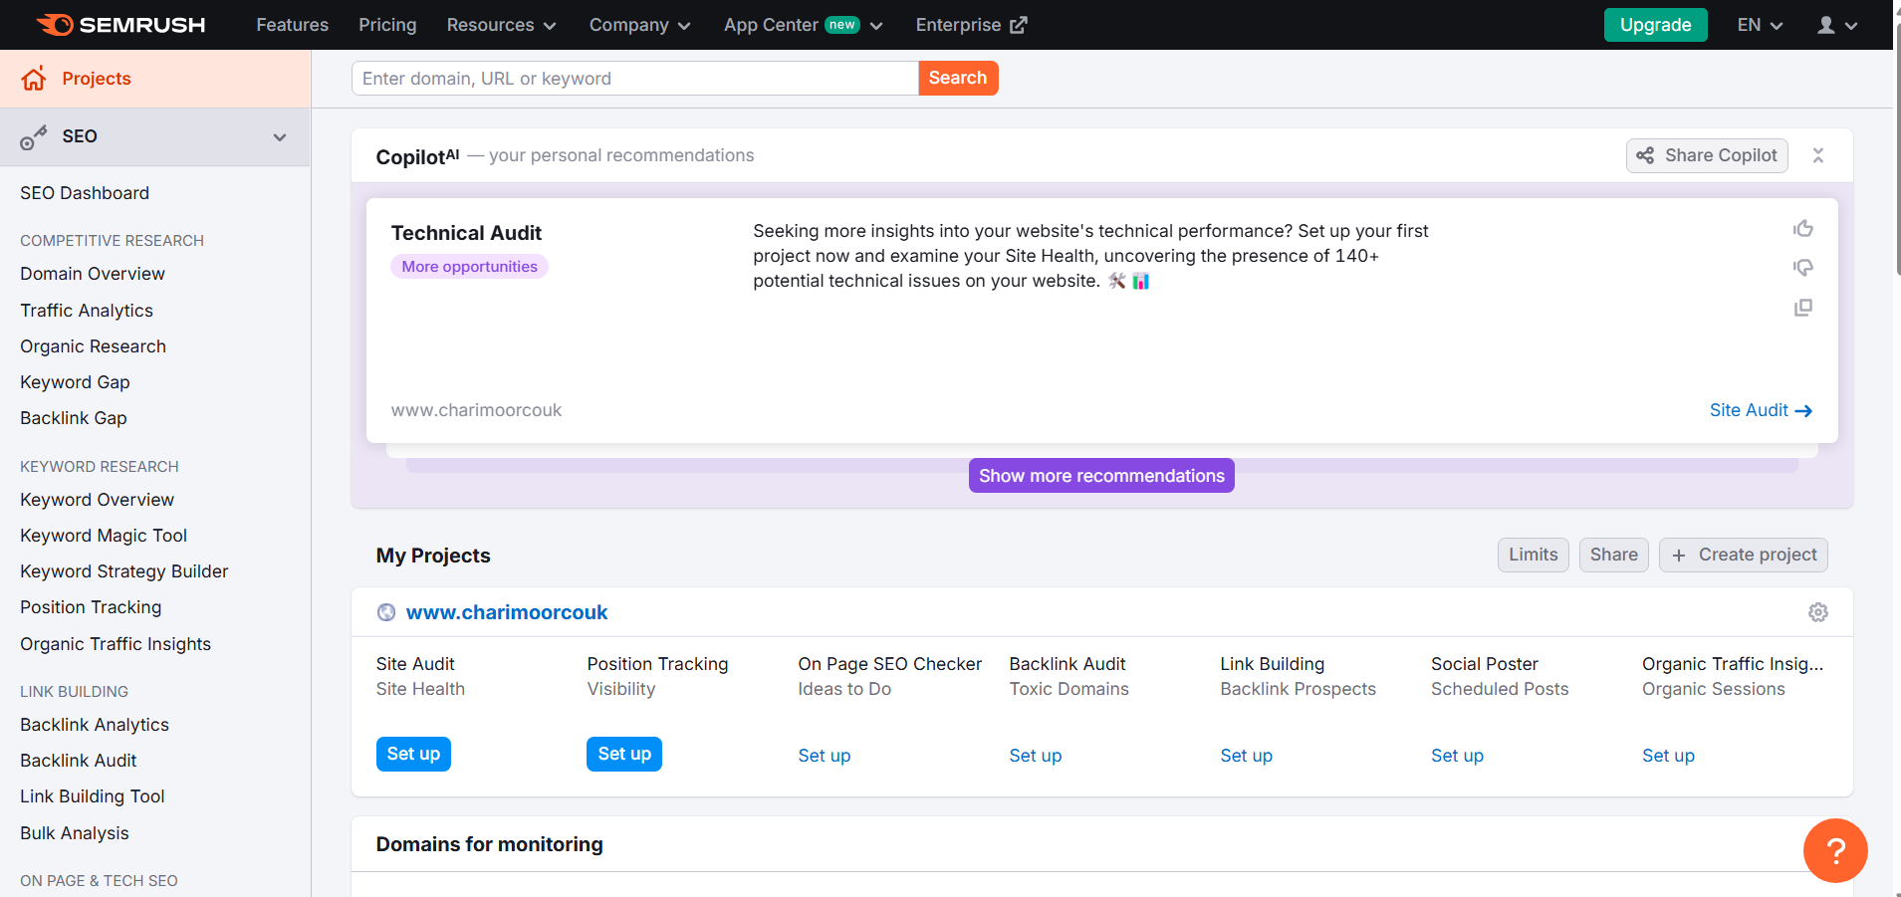Open the user profile dropdown
The width and height of the screenshot is (1901, 897).
(1836, 25)
